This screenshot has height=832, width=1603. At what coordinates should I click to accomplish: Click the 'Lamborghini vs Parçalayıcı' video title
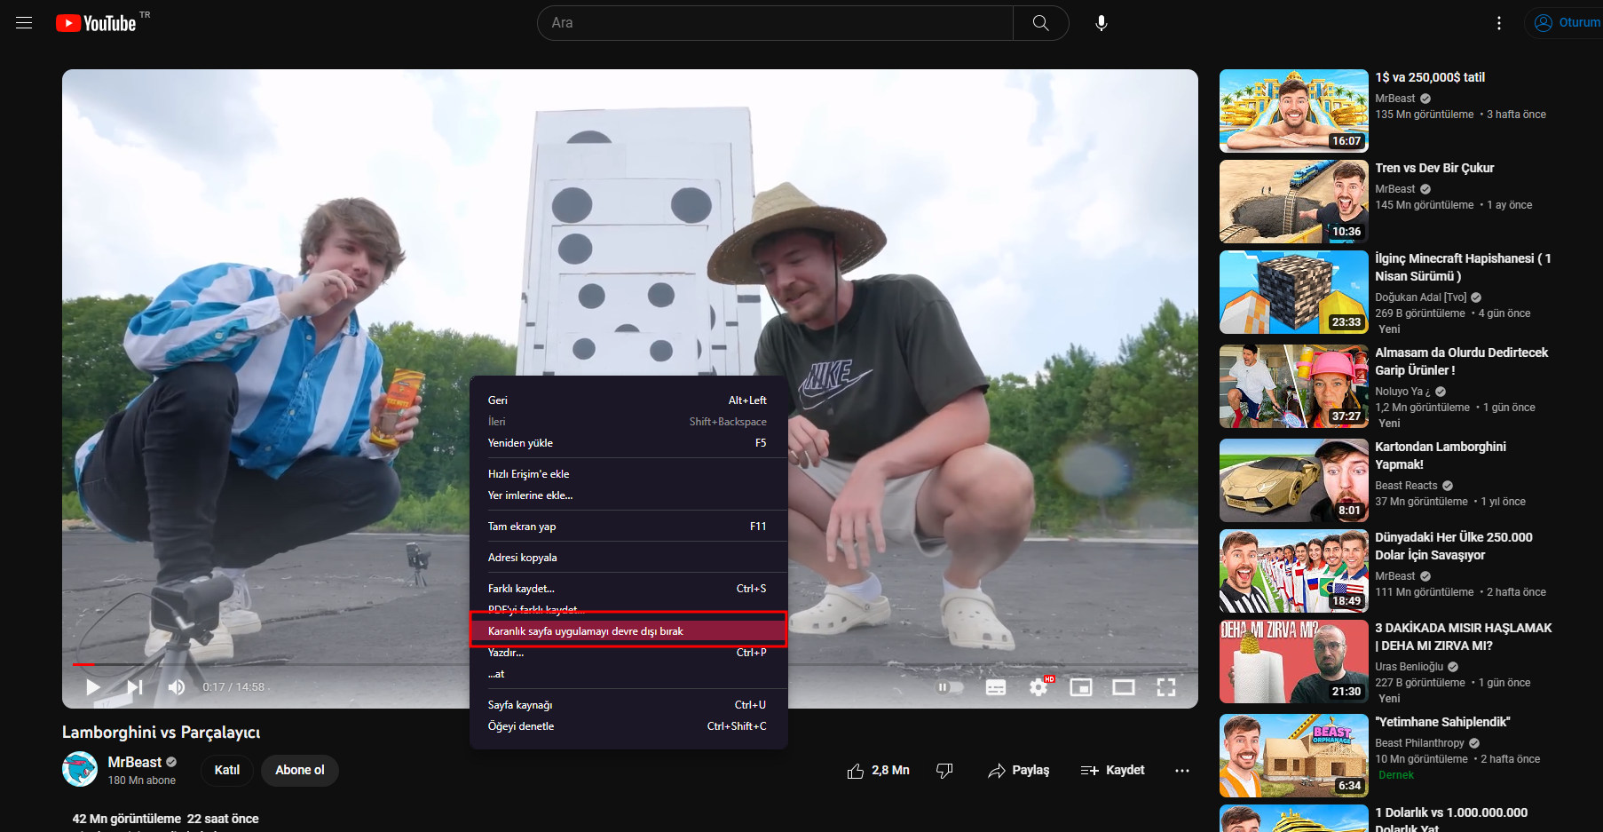click(162, 733)
